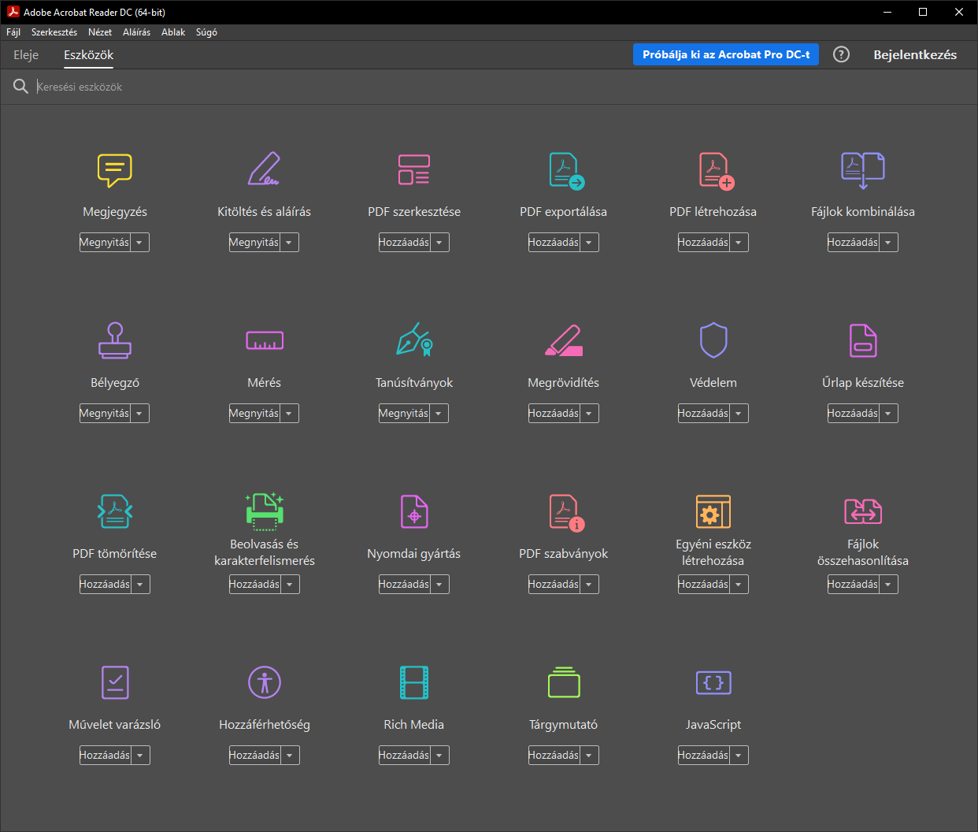Select the Nyomdai gyártás icon
The image size is (978, 832).
414,511
